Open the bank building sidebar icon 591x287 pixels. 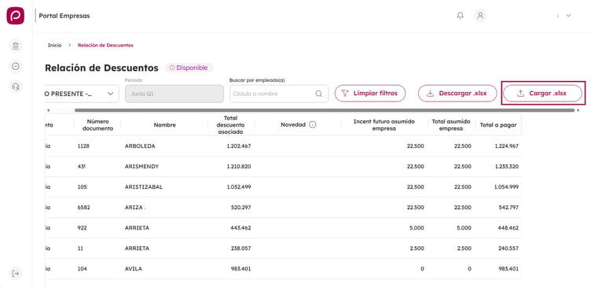[16, 46]
